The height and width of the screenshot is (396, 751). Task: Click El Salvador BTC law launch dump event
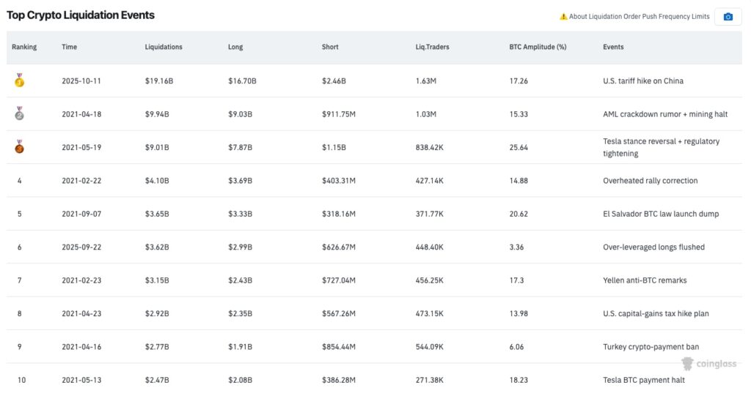661,214
